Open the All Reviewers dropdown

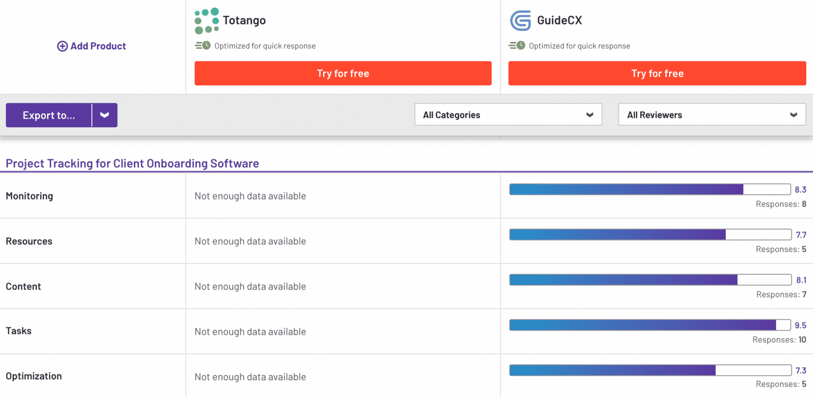(x=712, y=115)
